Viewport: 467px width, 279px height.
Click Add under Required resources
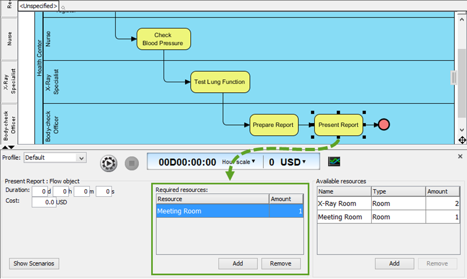pos(238,263)
